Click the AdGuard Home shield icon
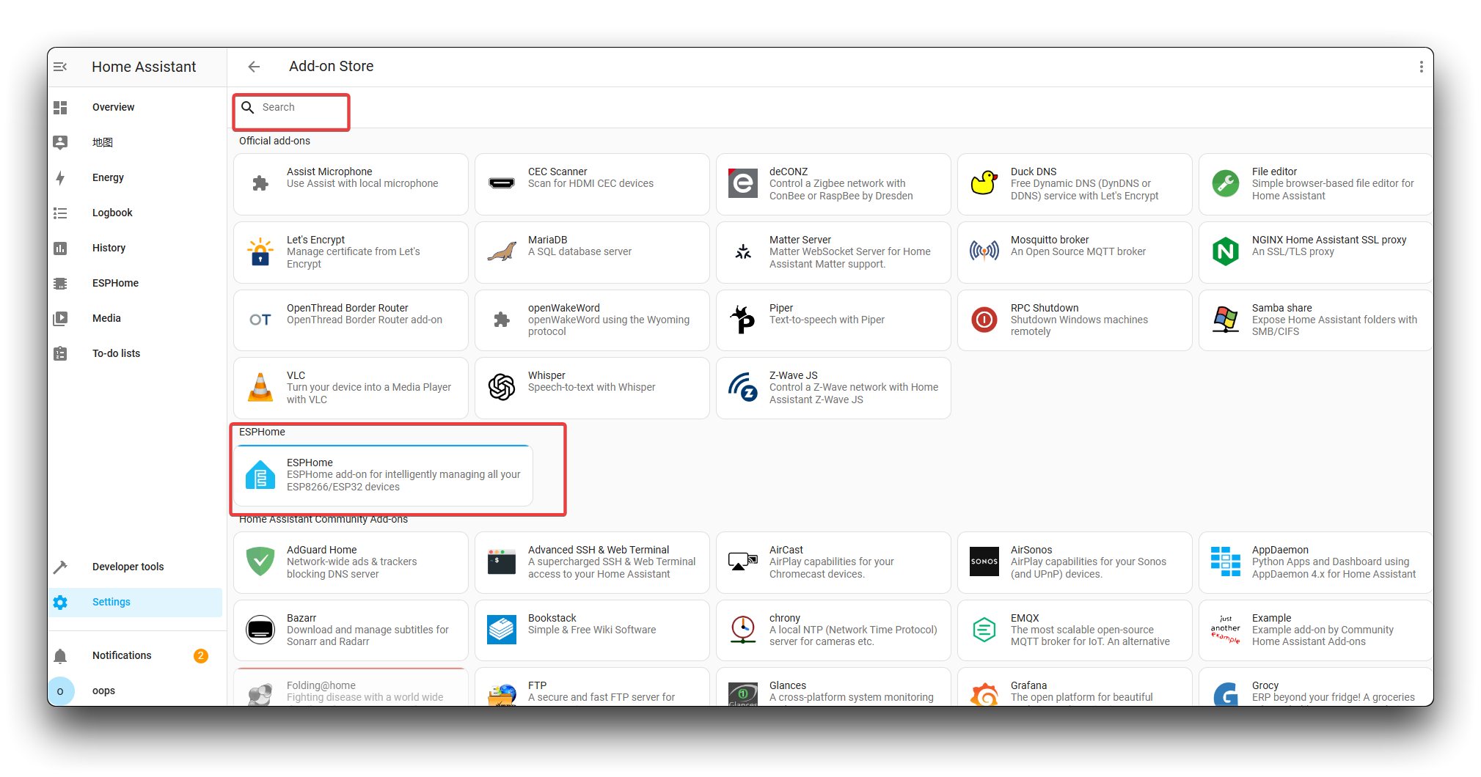The image size is (1481, 777). coord(260,562)
